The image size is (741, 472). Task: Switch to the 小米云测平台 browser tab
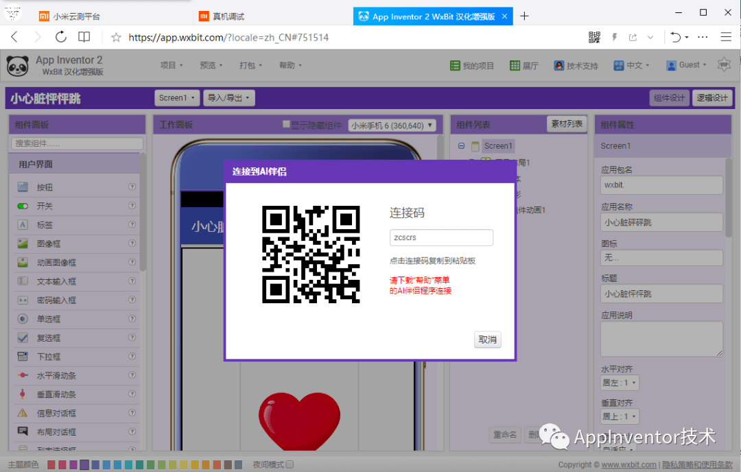pos(76,16)
